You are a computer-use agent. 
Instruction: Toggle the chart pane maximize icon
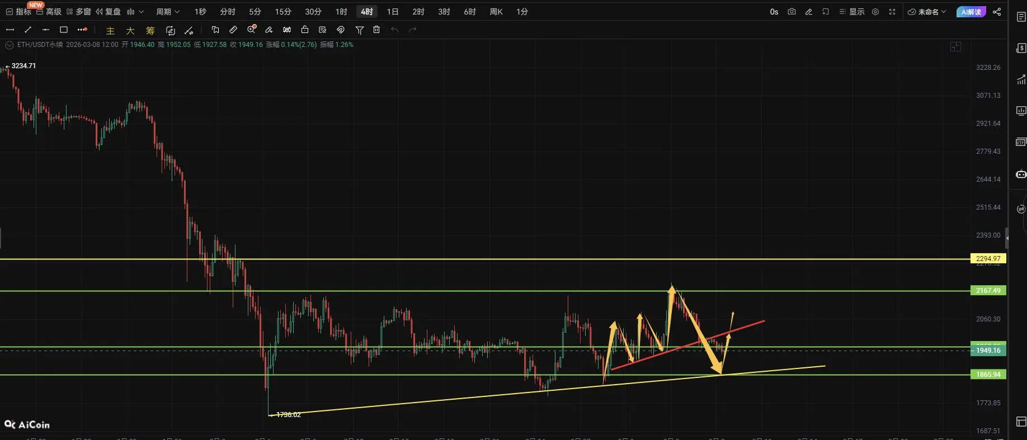(956, 47)
